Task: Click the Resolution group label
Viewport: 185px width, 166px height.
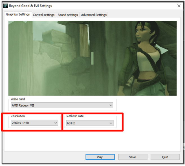Action: coord(18,116)
